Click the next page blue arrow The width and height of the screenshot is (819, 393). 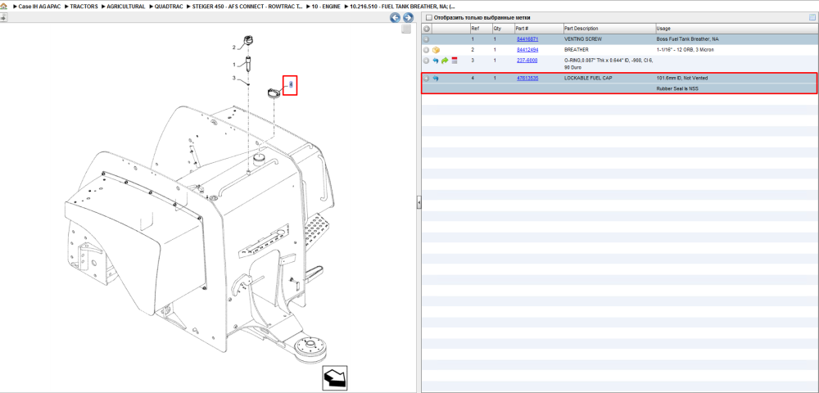(408, 18)
